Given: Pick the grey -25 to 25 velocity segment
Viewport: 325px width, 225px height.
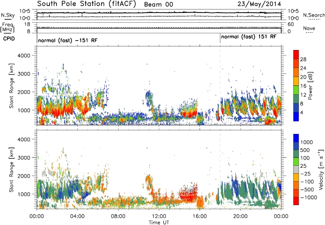Looking at the screenshot, I should 296,170.
